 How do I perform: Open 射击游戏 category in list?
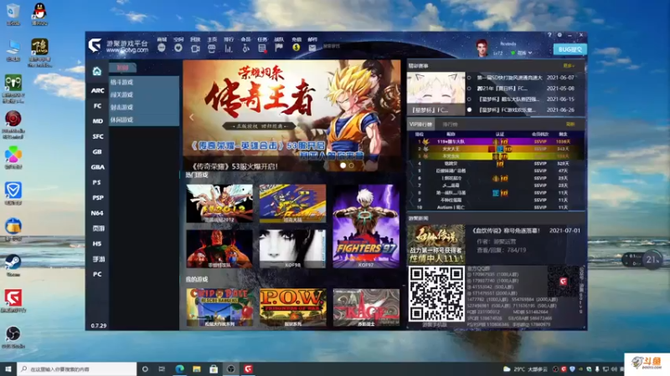143,108
